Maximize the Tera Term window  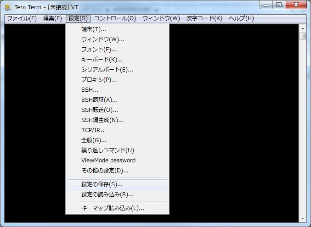(278, 5)
